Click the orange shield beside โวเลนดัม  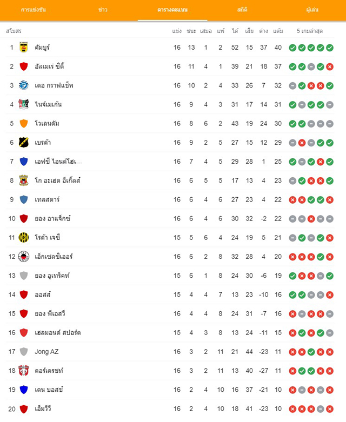24,124
